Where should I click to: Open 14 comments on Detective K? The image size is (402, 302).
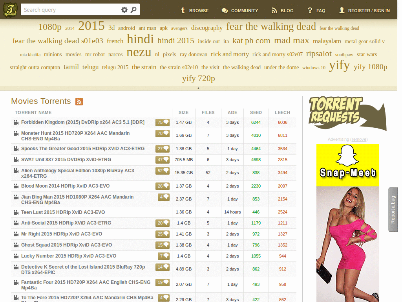[x=163, y=267]
